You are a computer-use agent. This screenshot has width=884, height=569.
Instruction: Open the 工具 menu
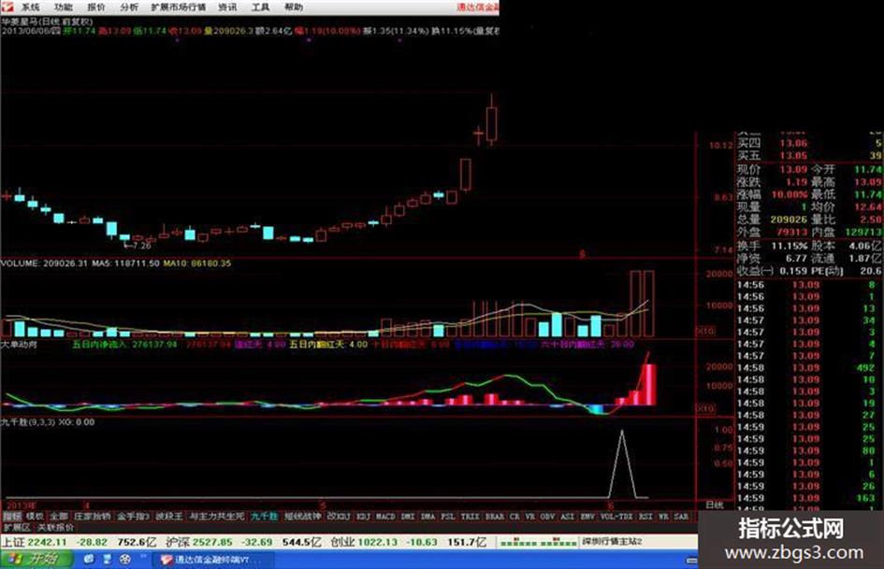click(x=260, y=7)
